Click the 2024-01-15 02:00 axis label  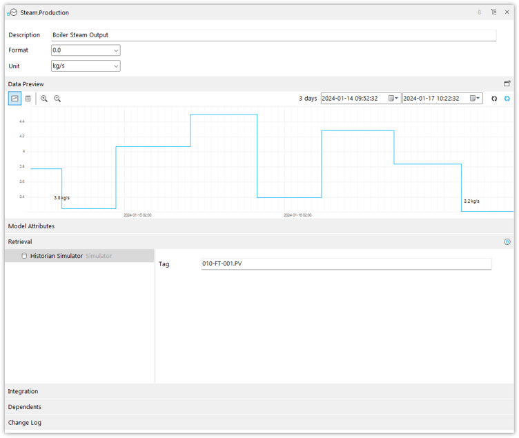coord(137,215)
